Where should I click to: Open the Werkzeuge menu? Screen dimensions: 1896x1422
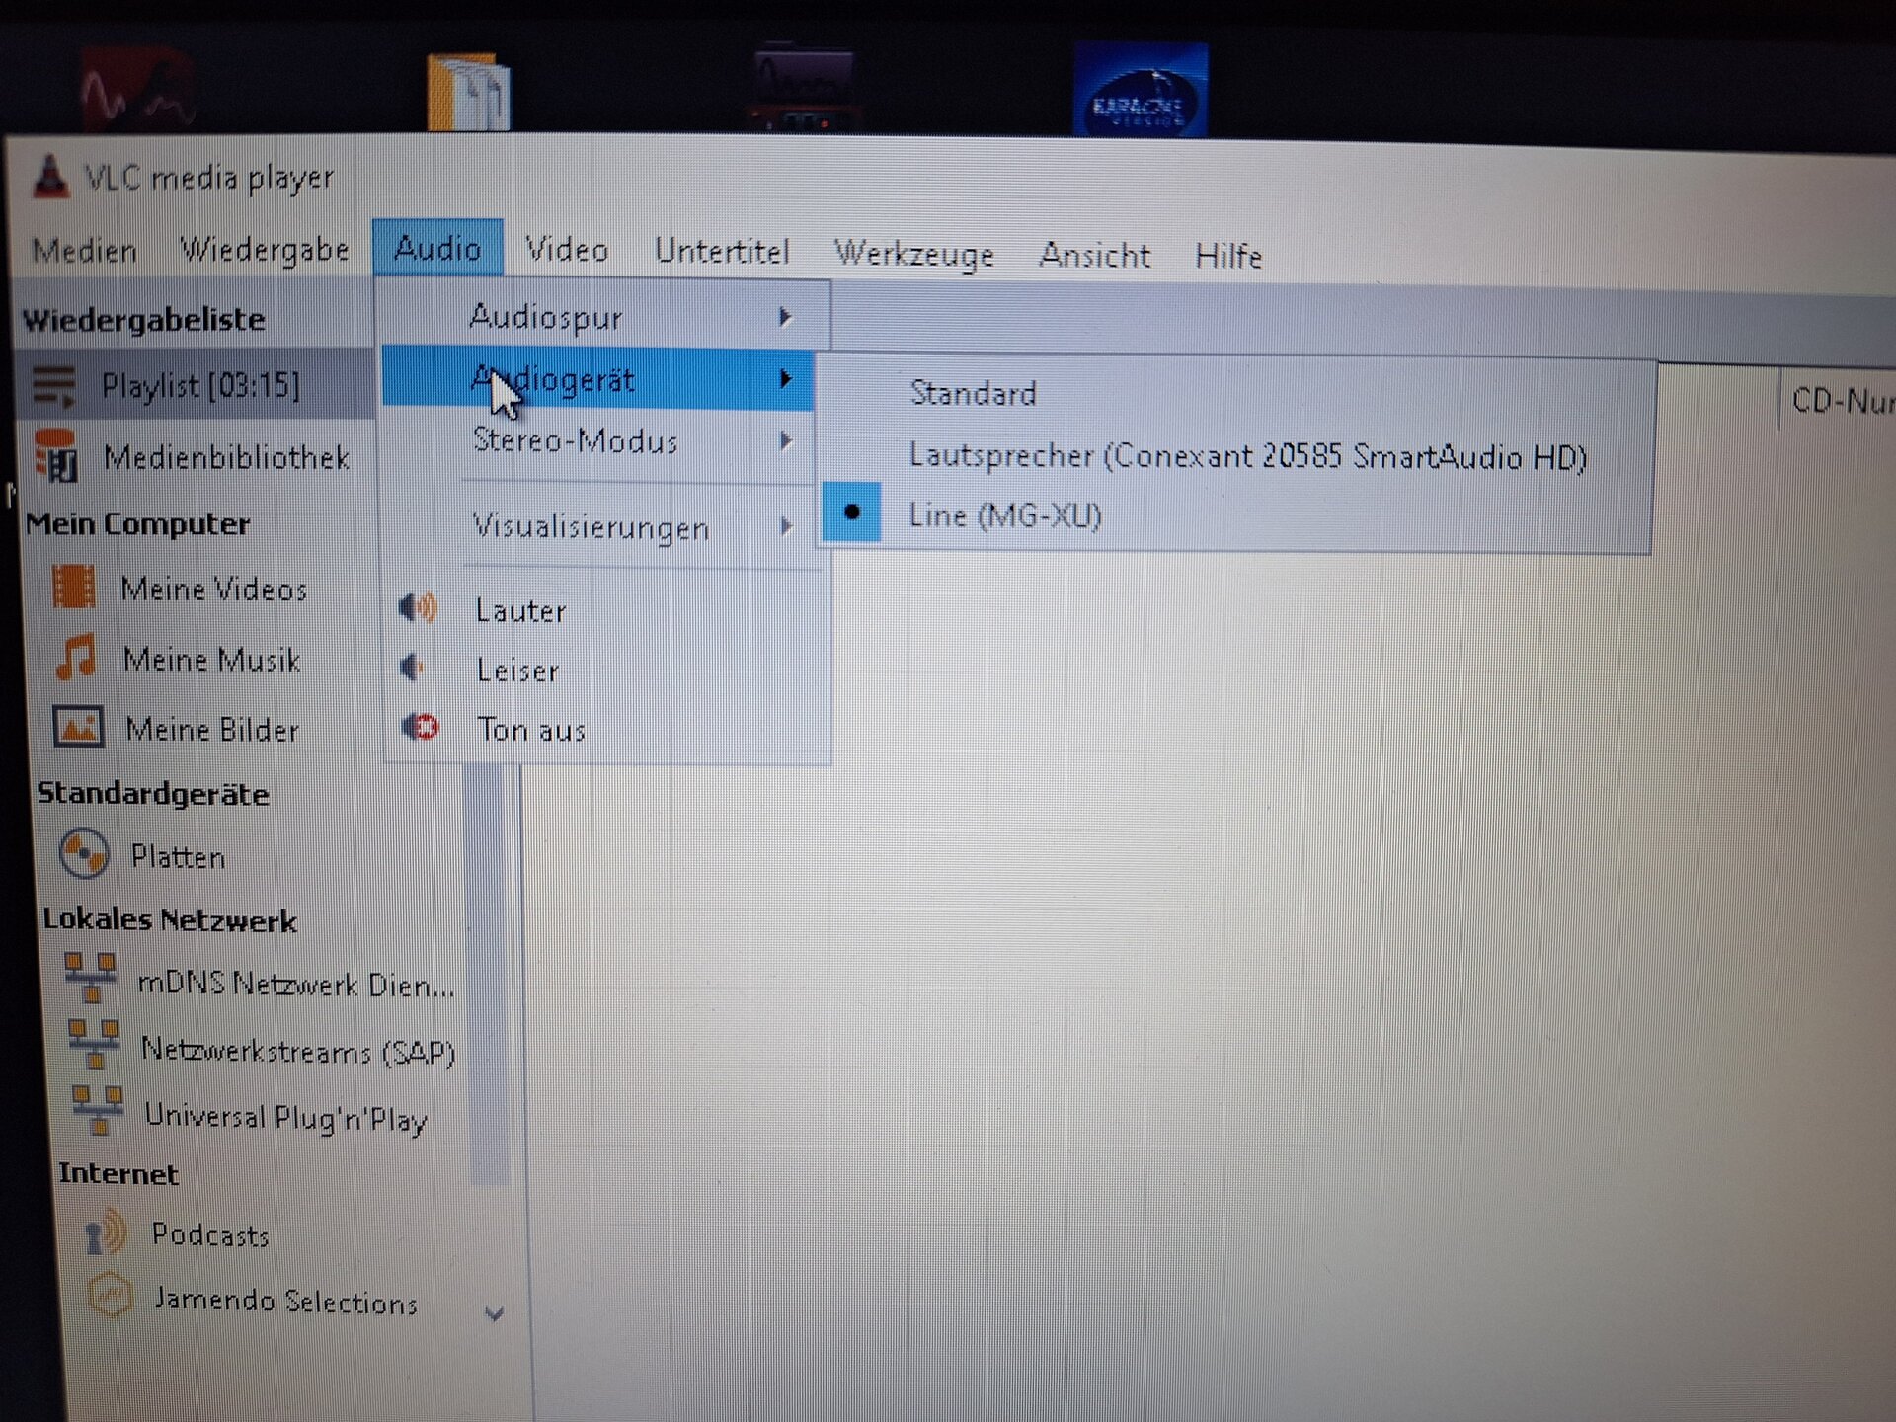pyautogui.click(x=914, y=255)
